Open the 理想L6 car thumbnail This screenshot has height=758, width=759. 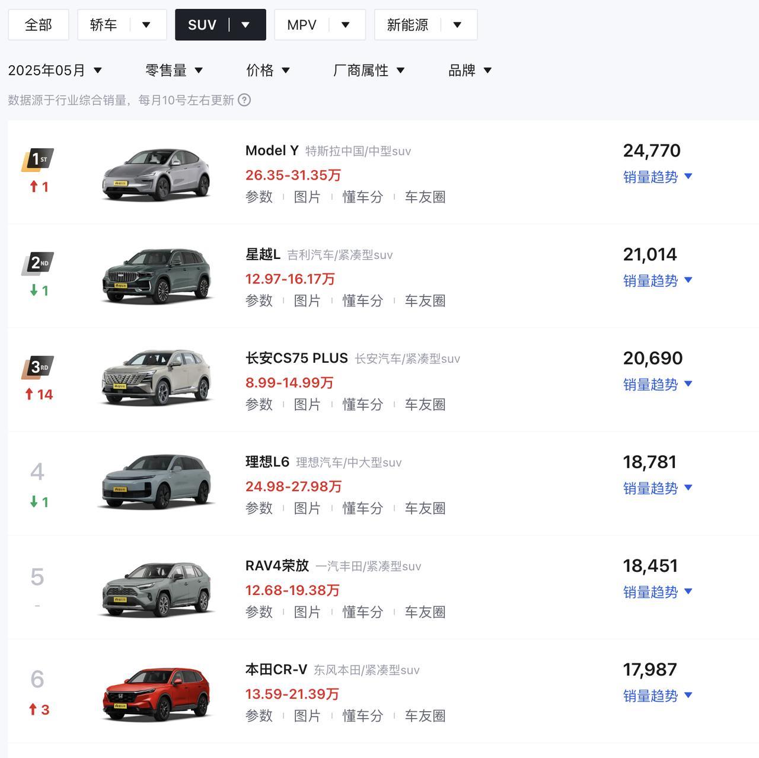coord(157,482)
